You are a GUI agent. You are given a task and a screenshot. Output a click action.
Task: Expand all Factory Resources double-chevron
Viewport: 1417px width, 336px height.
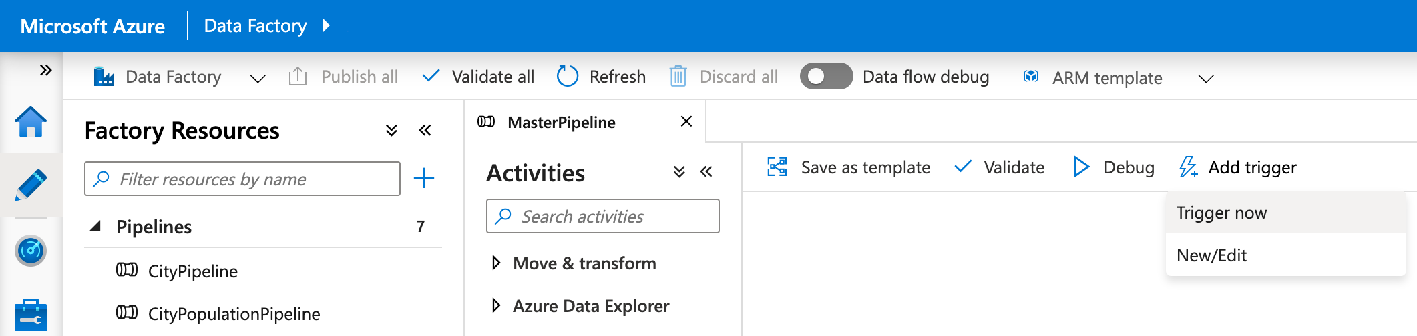(x=392, y=130)
